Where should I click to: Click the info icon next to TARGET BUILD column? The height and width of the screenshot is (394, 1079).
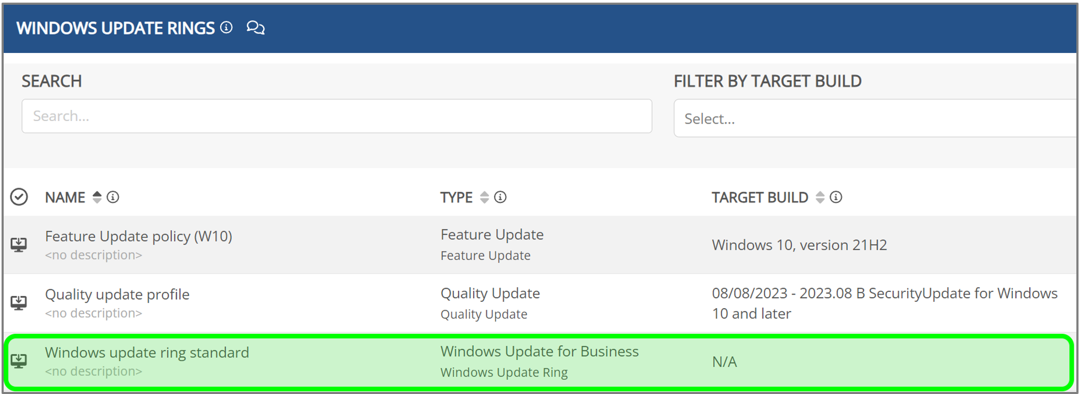(x=836, y=197)
